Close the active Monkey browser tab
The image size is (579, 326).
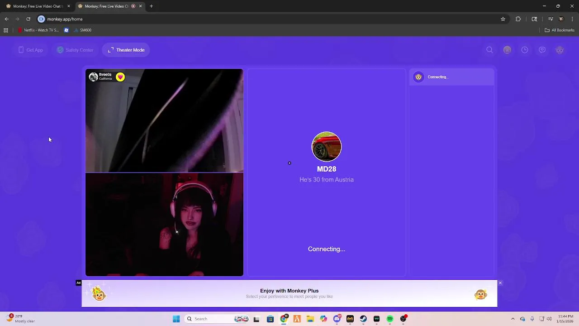point(140,6)
